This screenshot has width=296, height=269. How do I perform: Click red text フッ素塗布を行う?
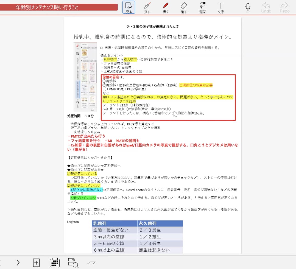[x=84, y=141]
